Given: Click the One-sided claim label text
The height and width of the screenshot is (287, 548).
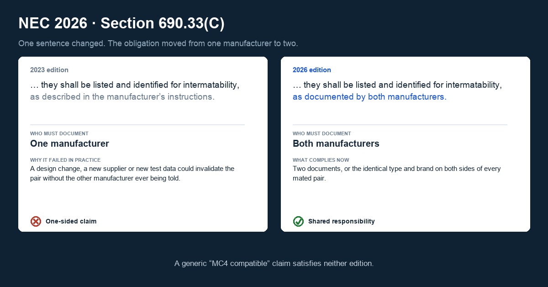Looking at the screenshot, I should pyautogui.click(x=71, y=221).
